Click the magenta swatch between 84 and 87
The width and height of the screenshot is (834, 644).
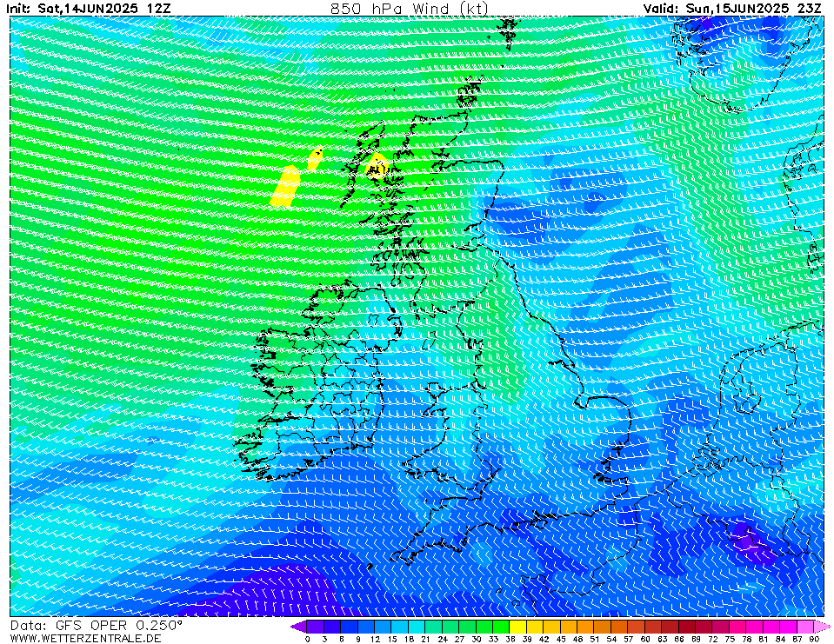[x=789, y=627]
